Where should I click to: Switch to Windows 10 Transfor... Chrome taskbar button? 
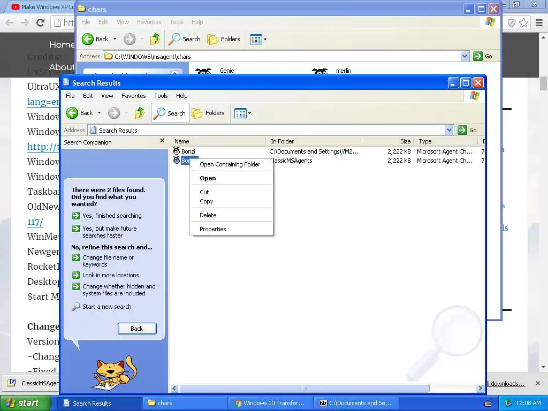click(x=270, y=403)
